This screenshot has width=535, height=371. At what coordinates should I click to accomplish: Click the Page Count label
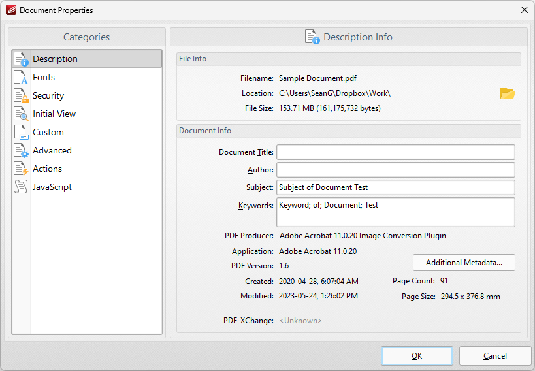(414, 281)
